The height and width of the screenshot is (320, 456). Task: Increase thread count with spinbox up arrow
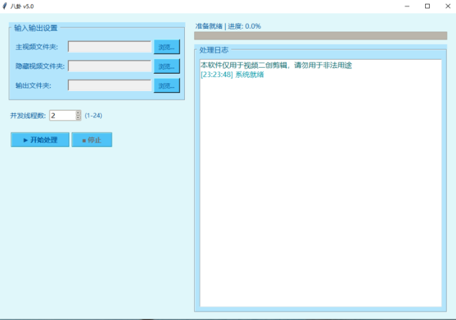pyautogui.click(x=78, y=112)
